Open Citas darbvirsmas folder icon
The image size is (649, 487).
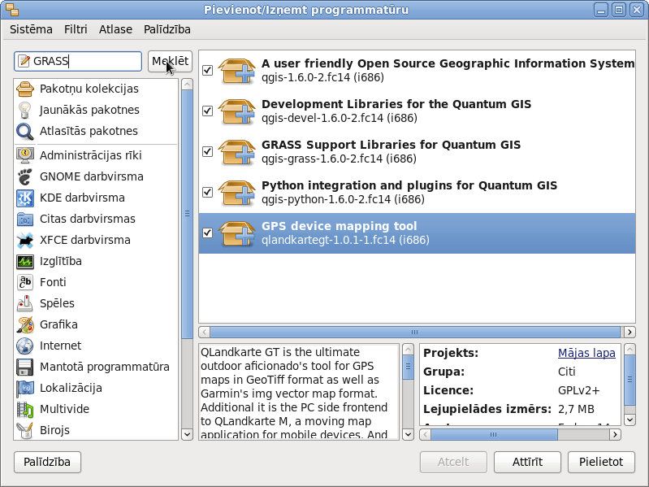[x=25, y=219]
